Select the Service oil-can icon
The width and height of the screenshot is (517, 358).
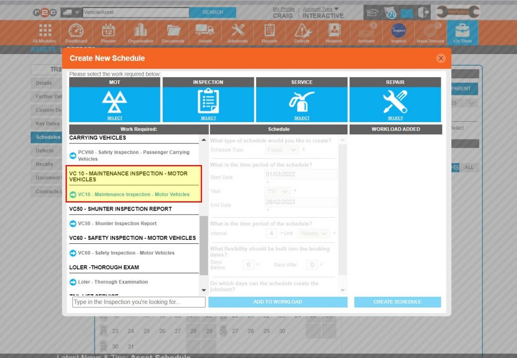point(302,99)
